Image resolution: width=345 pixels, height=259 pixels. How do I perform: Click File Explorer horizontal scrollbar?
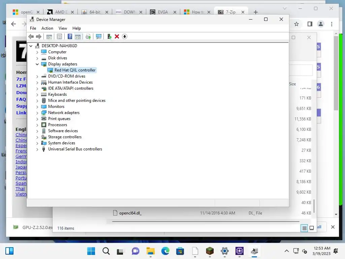(x=206, y=221)
